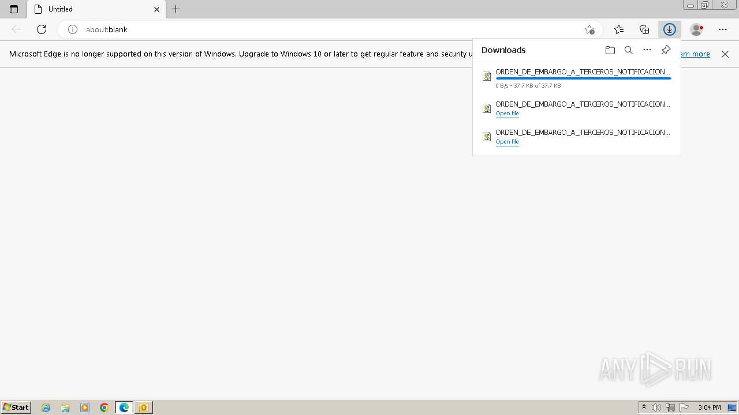Dismiss the Edge unsupported notification bar
Image resolution: width=739 pixels, height=415 pixels.
point(725,54)
